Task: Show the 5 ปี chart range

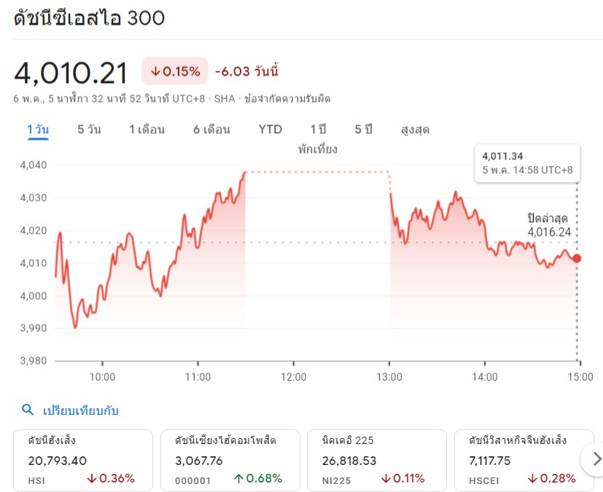Action: coord(363,130)
